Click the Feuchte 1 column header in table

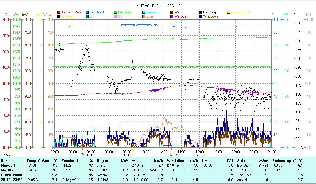pos(70,161)
